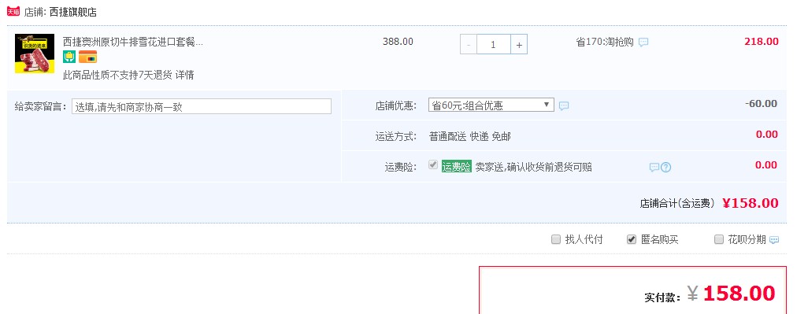Viewport: 808px width, 314px height.
Task: Click the orange credit card badge icon
Action: 87,57
